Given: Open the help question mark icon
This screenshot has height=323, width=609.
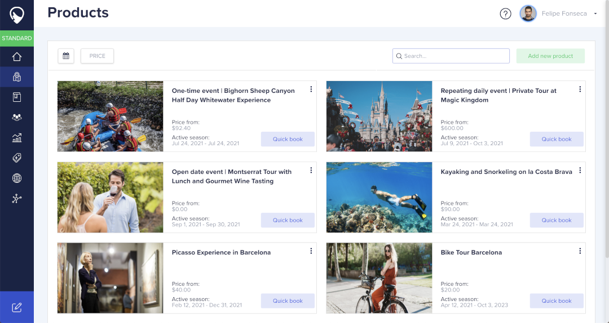Looking at the screenshot, I should pos(505,14).
